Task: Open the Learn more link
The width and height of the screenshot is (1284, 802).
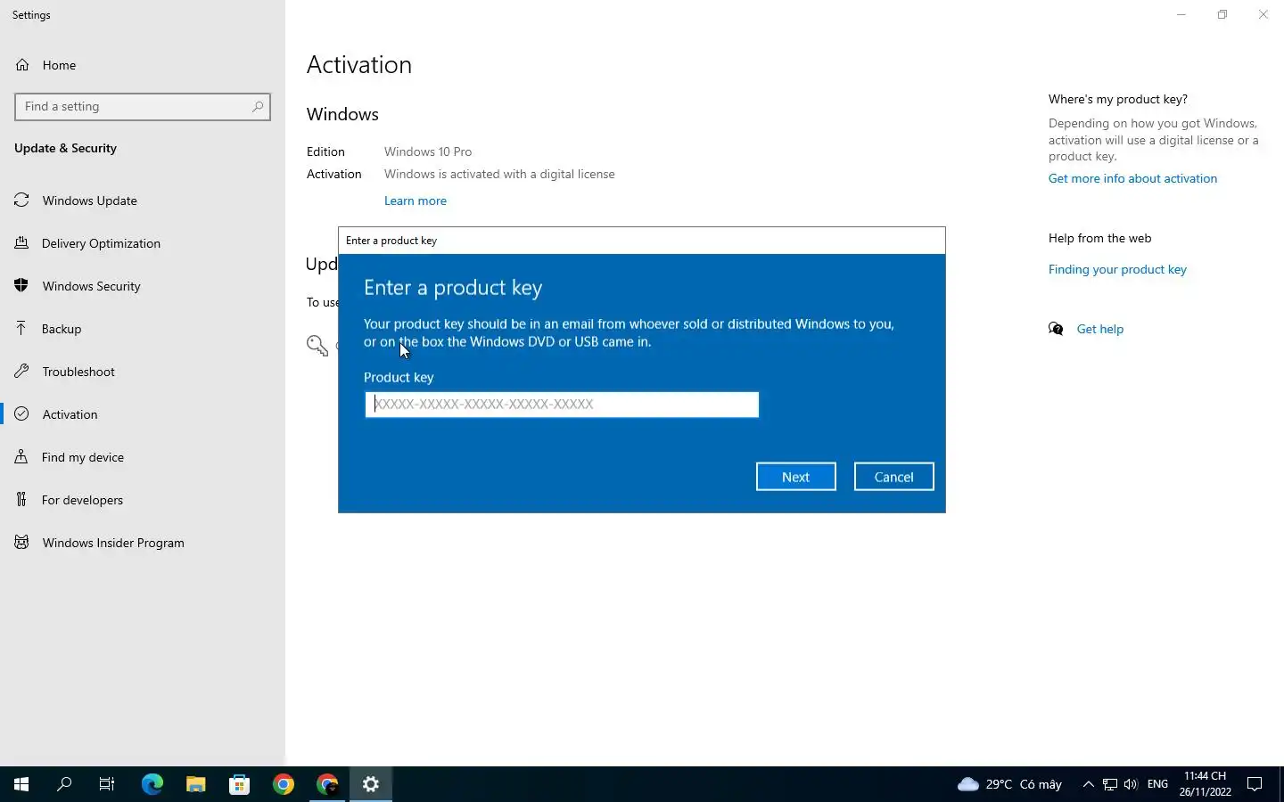Action: click(x=416, y=200)
